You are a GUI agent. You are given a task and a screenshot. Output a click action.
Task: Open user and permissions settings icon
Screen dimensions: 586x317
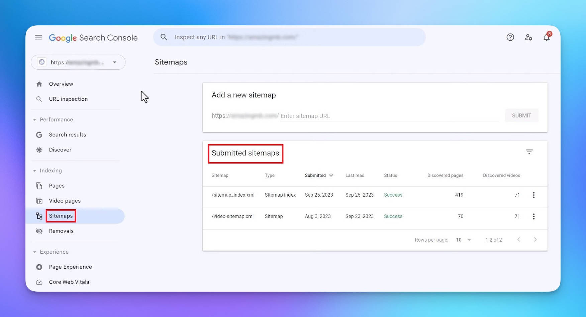click(528, 37)
